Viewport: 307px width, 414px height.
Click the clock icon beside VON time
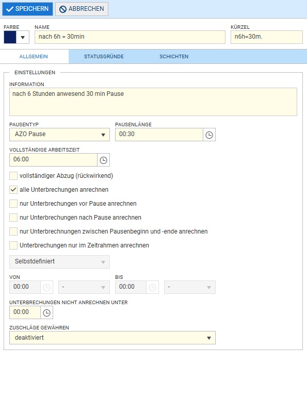[46, 288]
